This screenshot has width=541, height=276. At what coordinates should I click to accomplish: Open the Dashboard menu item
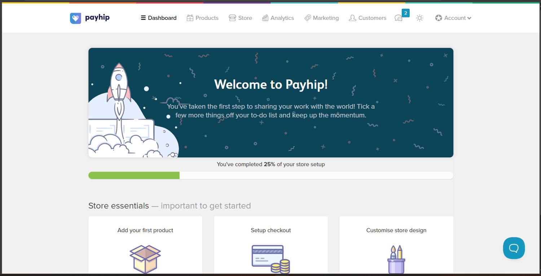tap(159, 18)
